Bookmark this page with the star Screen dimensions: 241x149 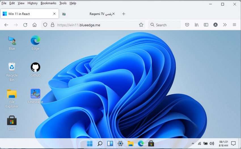click(x=141, y=25)
